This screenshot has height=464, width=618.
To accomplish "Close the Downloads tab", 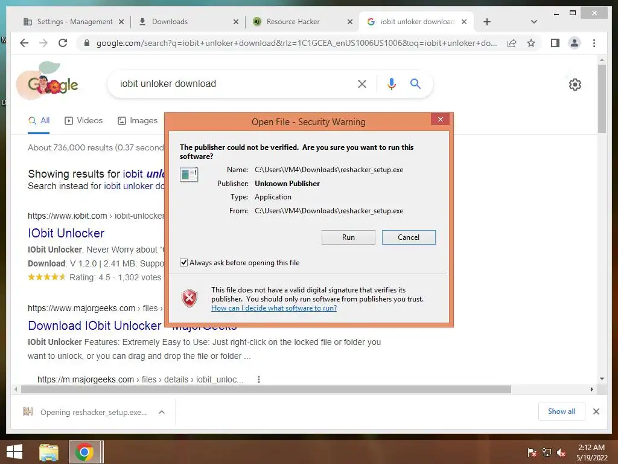I will click(x=236, y=22).
